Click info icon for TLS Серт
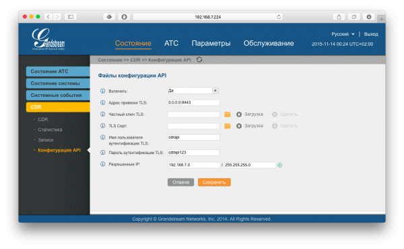 click(102, 126)
